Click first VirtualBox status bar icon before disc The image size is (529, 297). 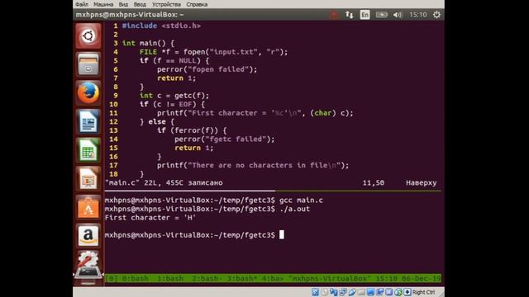pos(315,292)
